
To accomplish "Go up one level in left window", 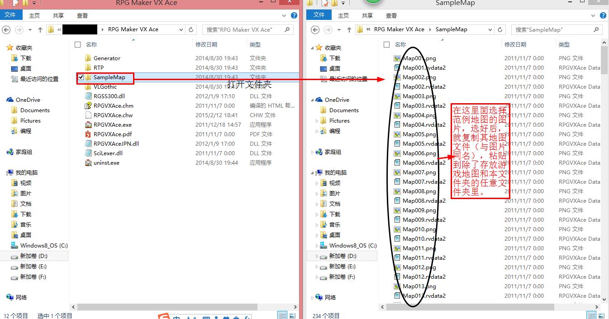I will coord(40,29).
